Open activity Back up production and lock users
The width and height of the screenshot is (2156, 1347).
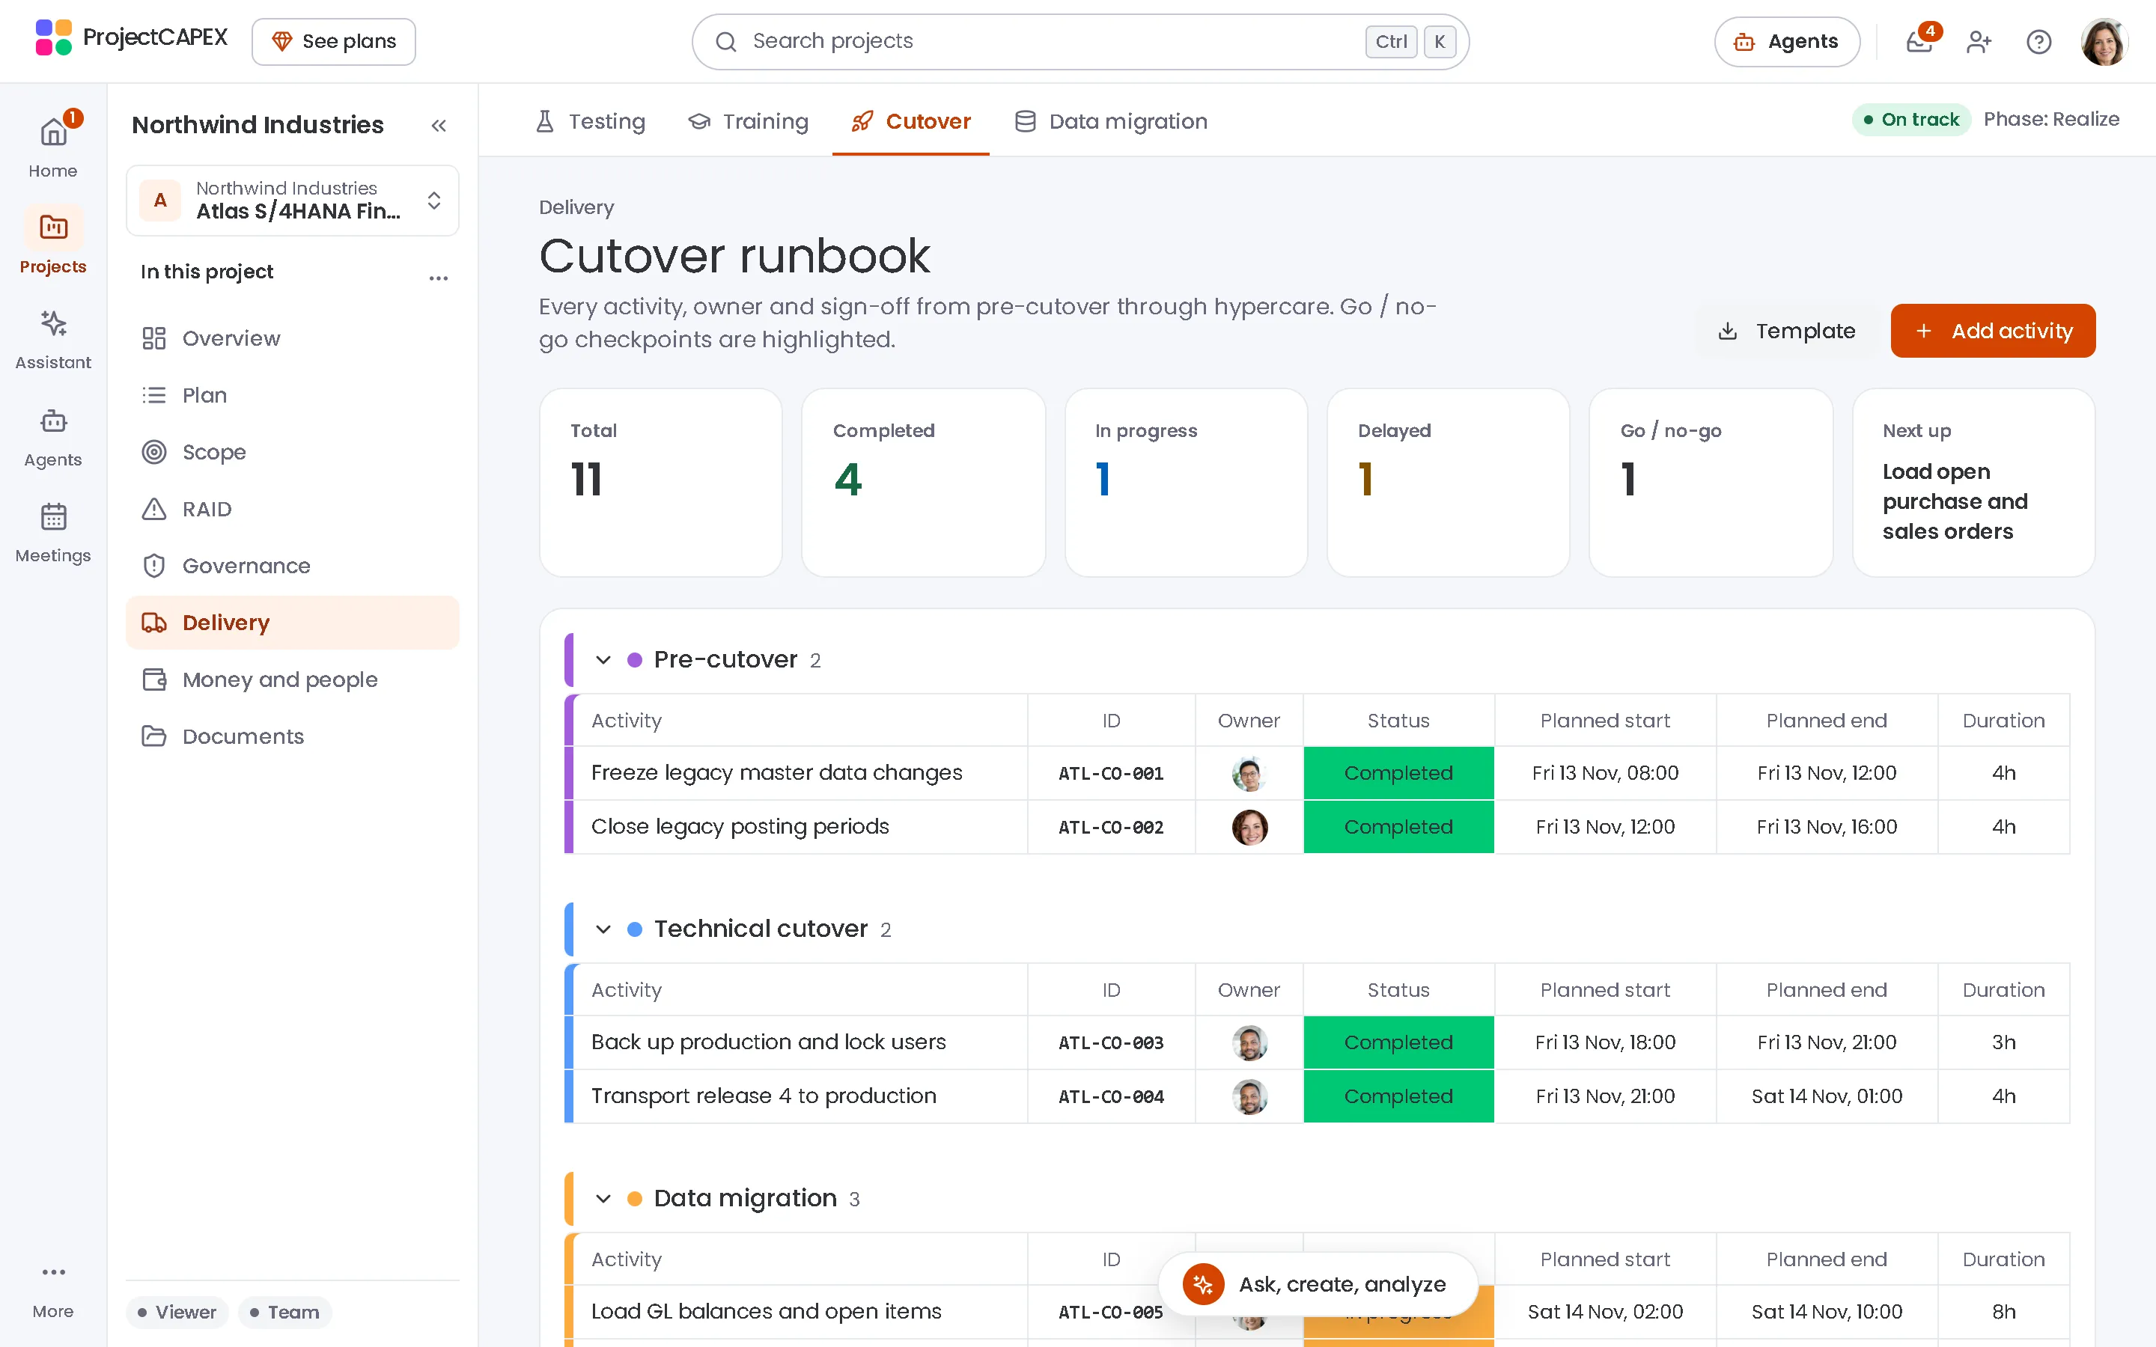point(768,1042)
